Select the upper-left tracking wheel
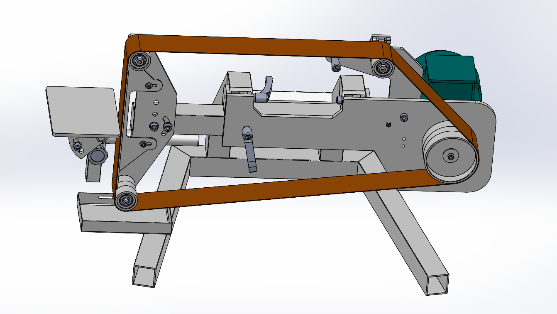Image resolution: width=557 pixels, height=314 pixels. 140,60
